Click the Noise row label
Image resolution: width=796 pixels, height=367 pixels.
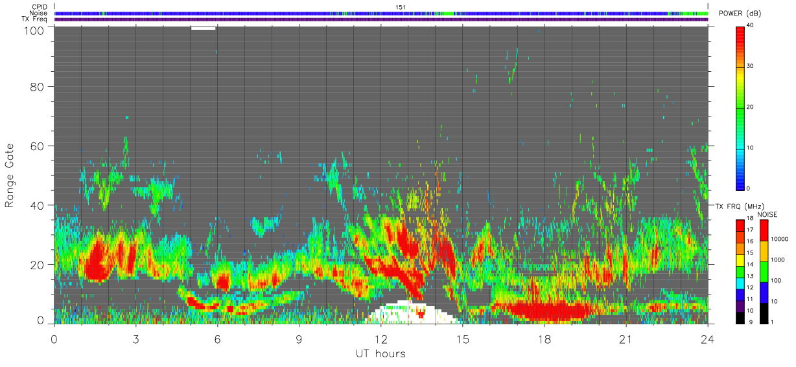tap(38, 13)
